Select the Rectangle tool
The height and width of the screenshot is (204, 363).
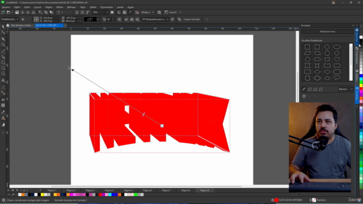coord(3,62)
